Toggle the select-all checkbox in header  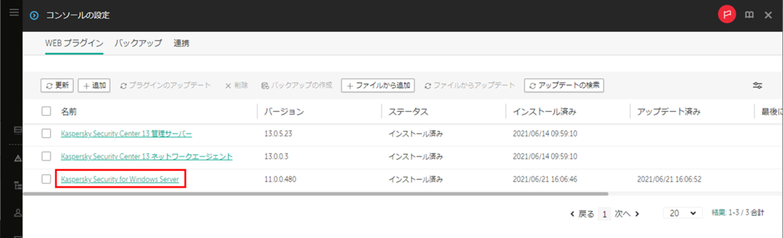point(46,112)
